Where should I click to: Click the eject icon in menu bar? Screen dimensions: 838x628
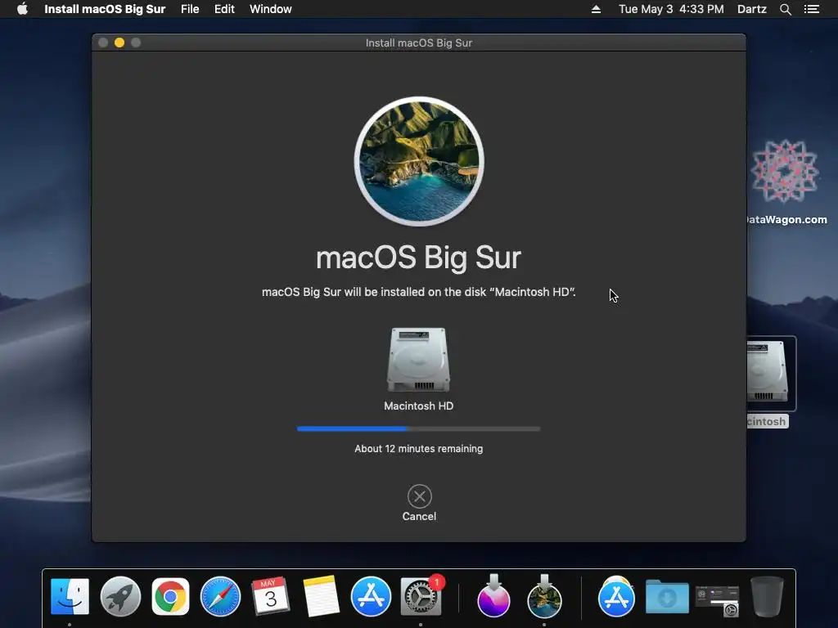[596, 9]
